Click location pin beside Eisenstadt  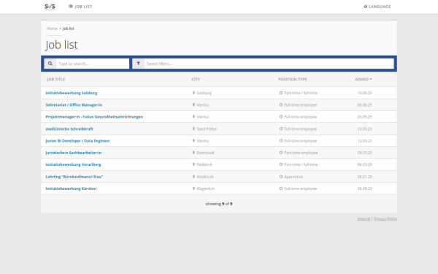click(x=193, y=153)
